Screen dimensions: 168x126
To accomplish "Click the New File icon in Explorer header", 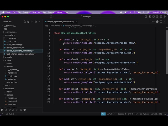I will tap(25, 22).
